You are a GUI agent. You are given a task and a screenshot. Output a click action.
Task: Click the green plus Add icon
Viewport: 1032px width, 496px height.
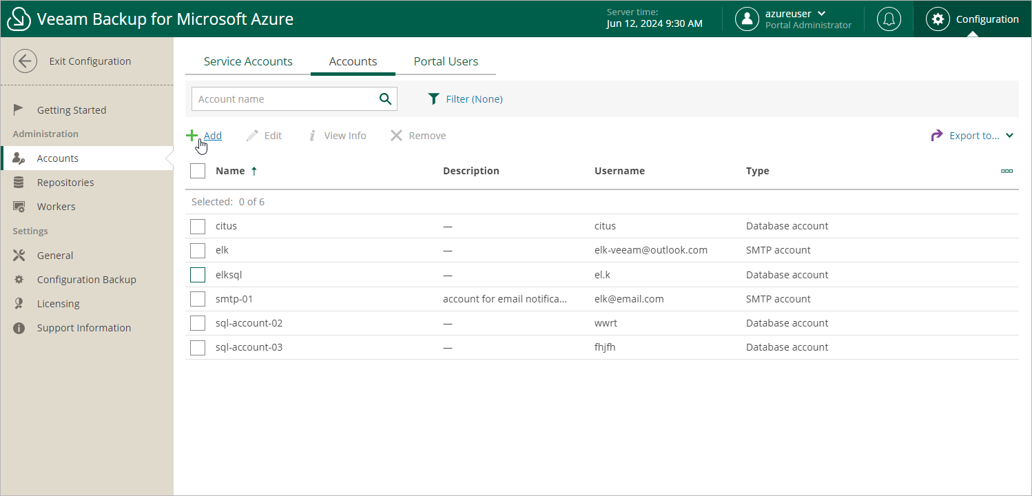192,135
